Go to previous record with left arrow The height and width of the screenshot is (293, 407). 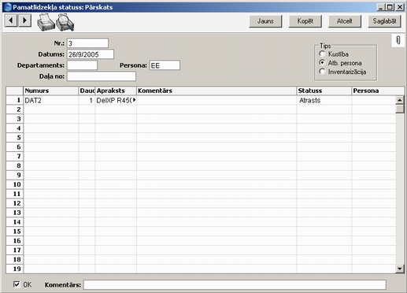[x=11, y=20]
